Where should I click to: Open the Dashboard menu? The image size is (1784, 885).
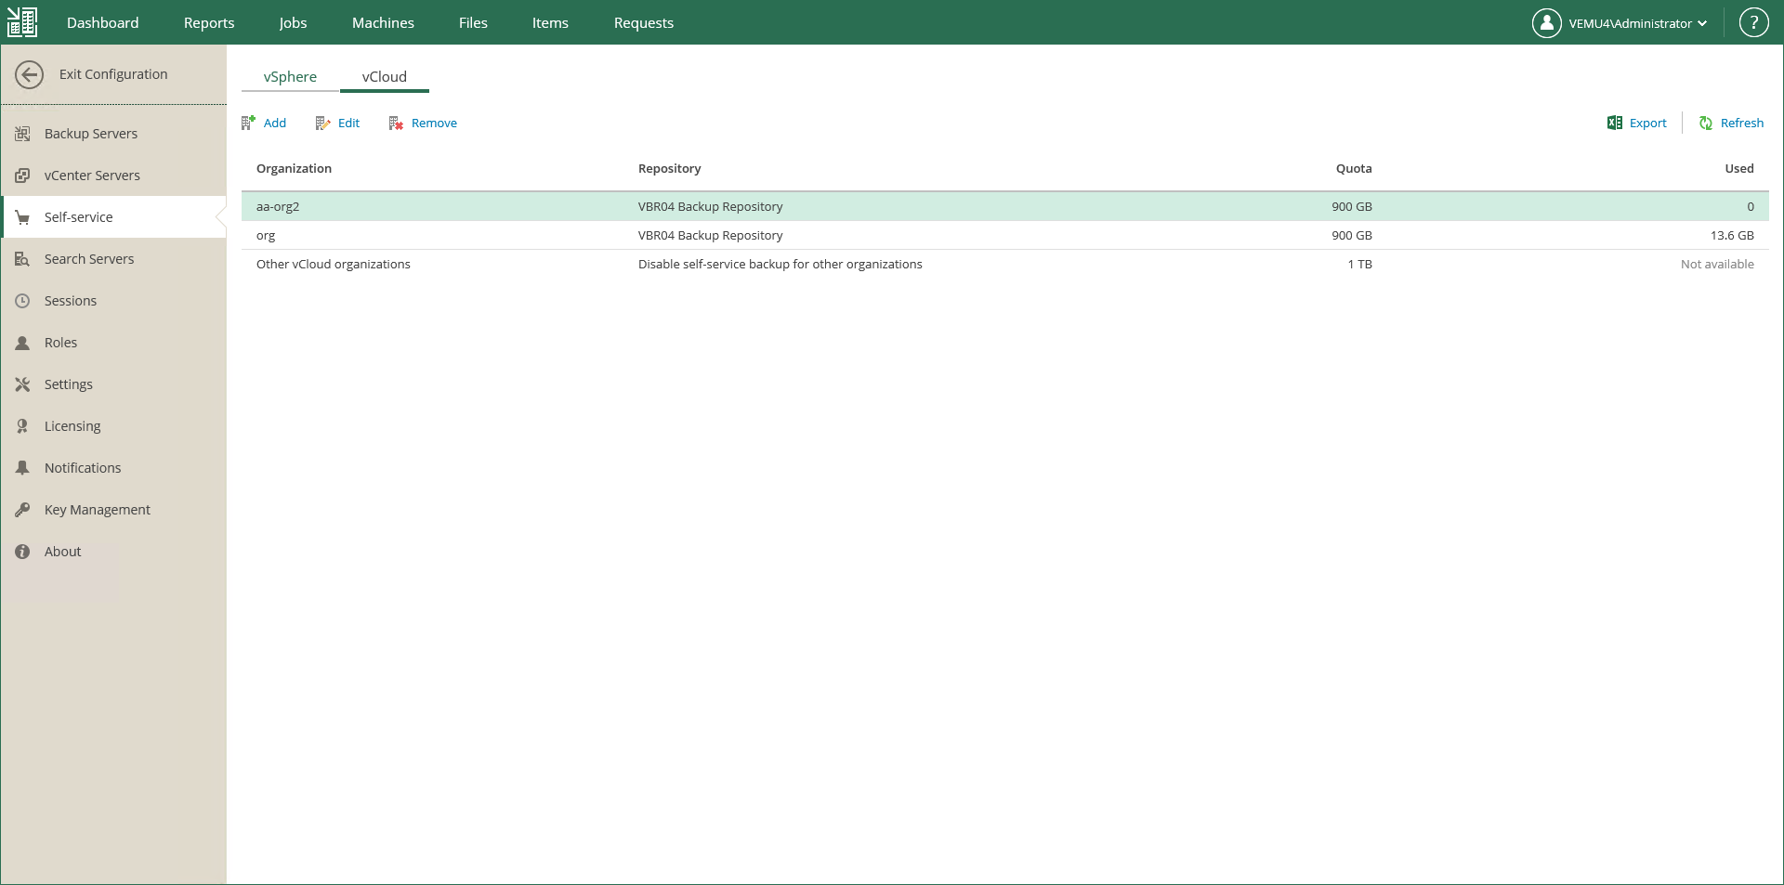102,23
